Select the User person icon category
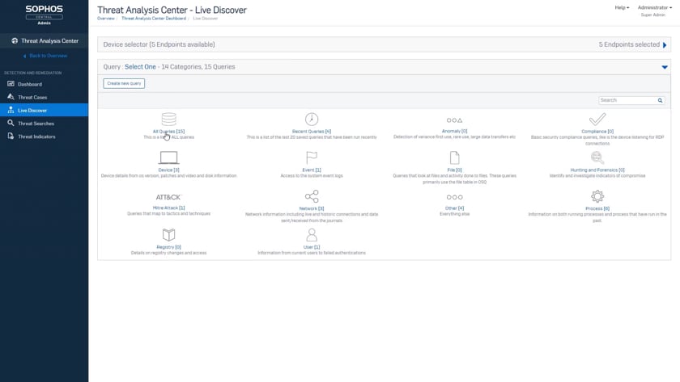 (312, 235)
